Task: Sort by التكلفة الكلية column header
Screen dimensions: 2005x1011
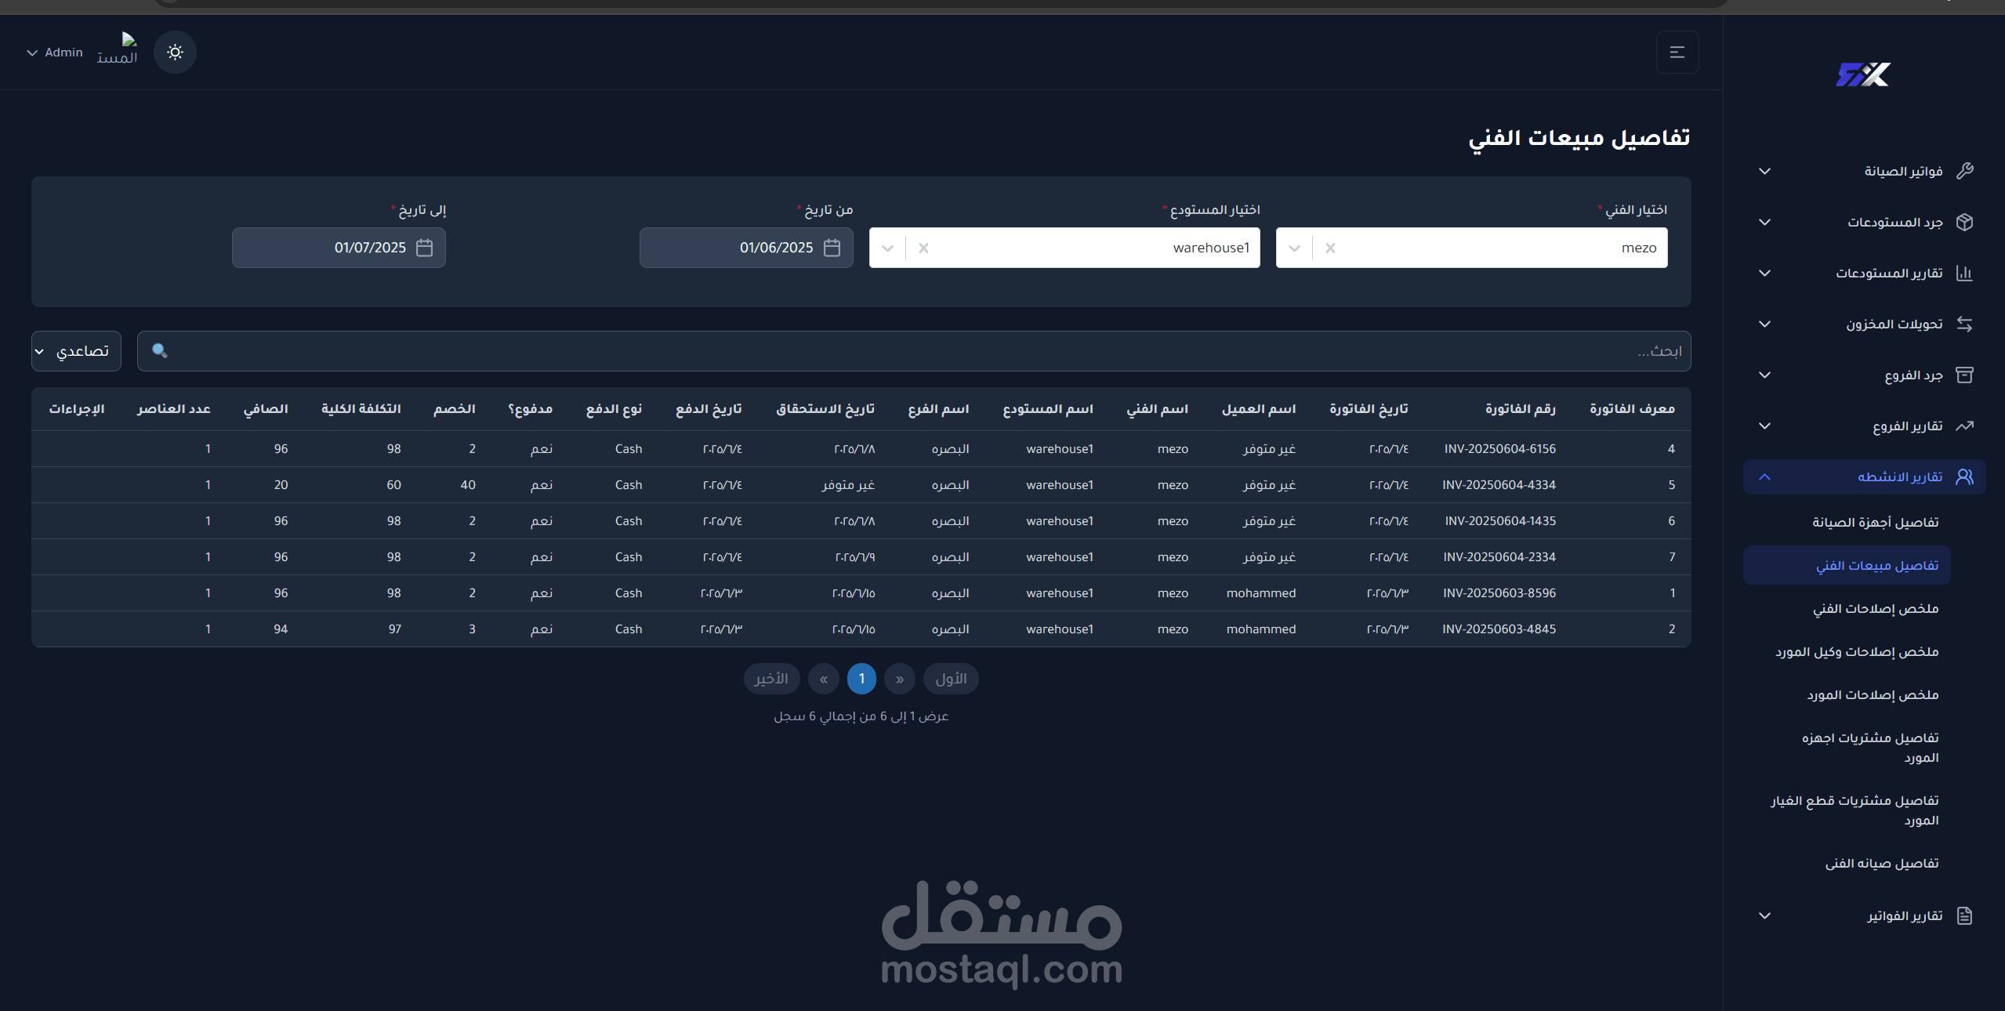Action: coord(361,409)
